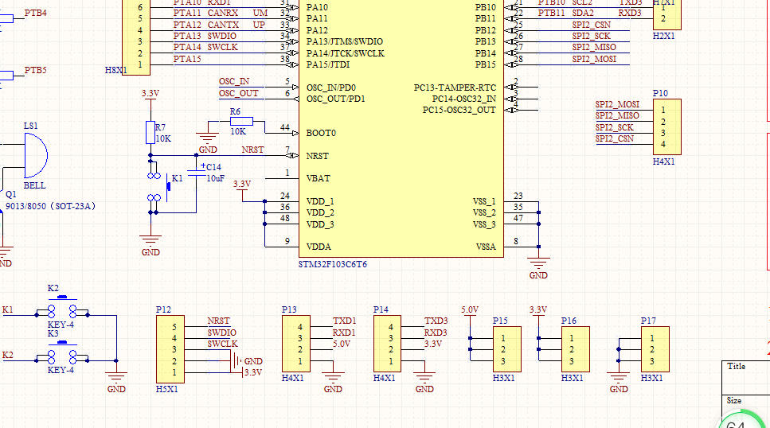
Task: Click the 3.3V power port feeding VDD_1
Action: [x=242, y=188]
